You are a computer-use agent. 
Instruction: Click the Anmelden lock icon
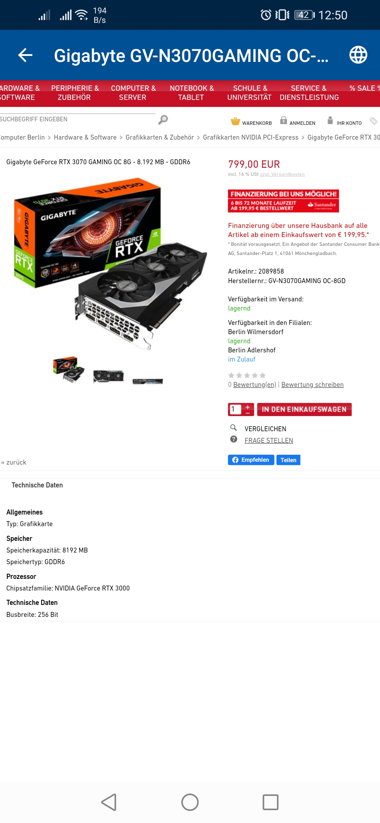(283, 121)
